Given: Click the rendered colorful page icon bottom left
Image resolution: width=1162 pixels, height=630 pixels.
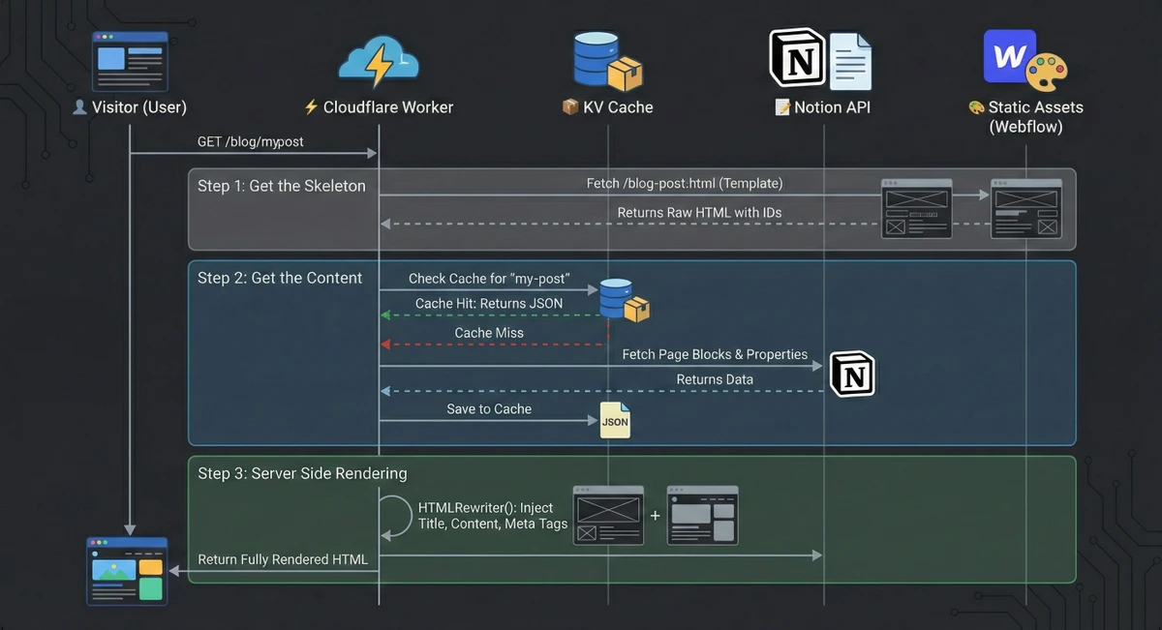Looking at the screenshot, I should (127, 571).
